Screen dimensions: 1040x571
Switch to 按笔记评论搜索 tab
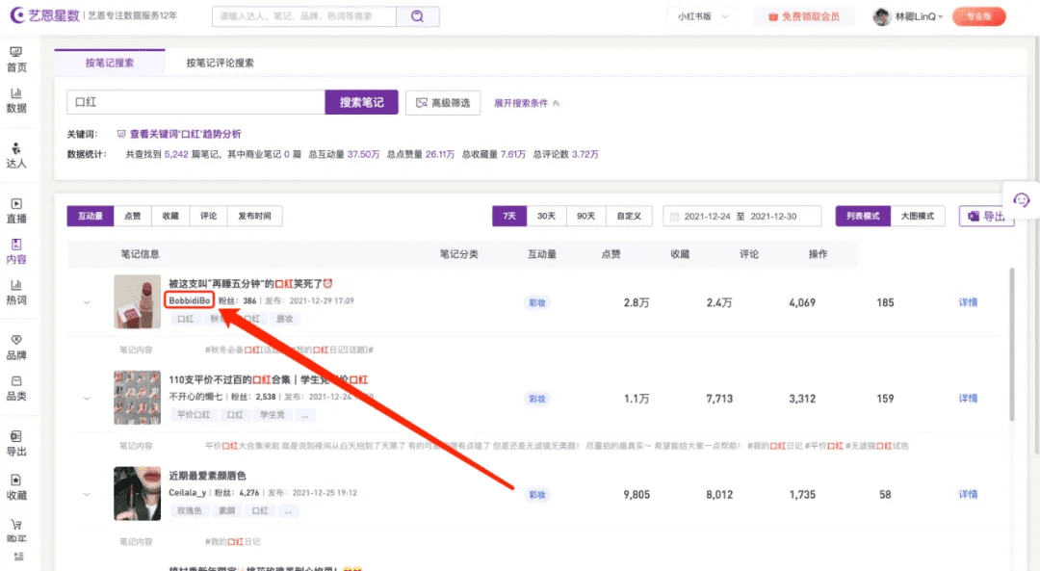tap(221, 64)
